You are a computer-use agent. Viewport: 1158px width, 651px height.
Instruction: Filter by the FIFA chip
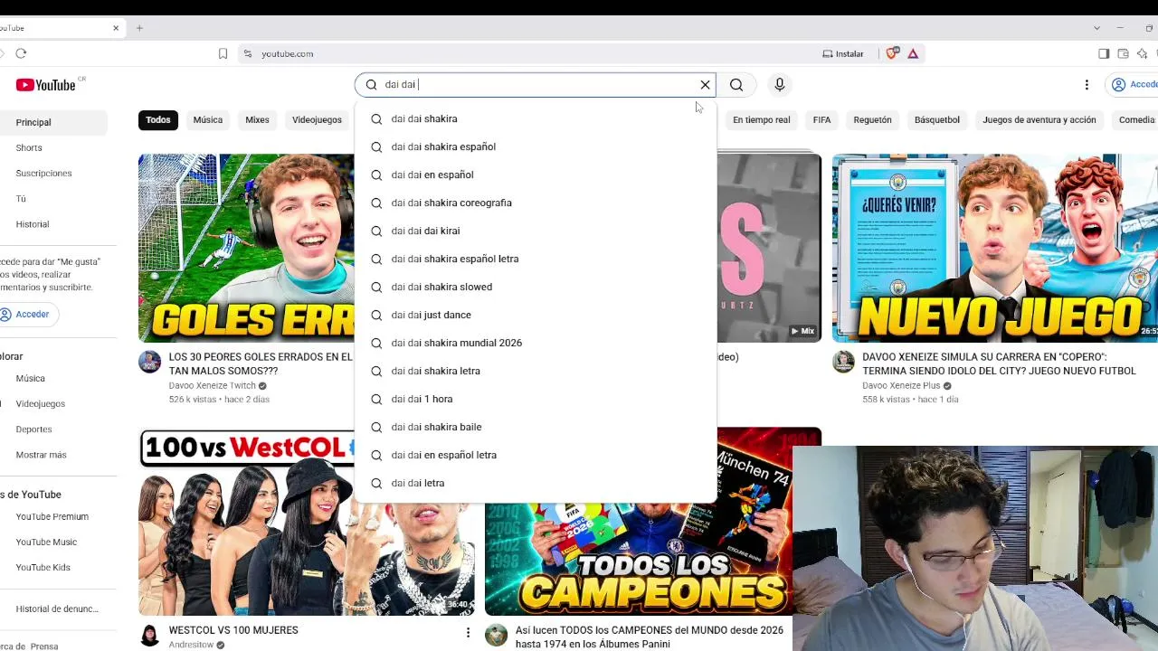pyautogui.click(x=821, y=119)
